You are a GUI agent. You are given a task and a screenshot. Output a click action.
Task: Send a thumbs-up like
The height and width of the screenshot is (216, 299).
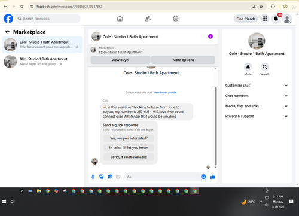tap(213, 177)
